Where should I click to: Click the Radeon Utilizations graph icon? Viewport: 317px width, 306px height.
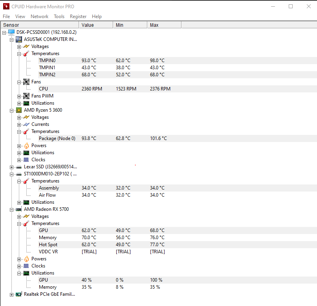point(26,273)
